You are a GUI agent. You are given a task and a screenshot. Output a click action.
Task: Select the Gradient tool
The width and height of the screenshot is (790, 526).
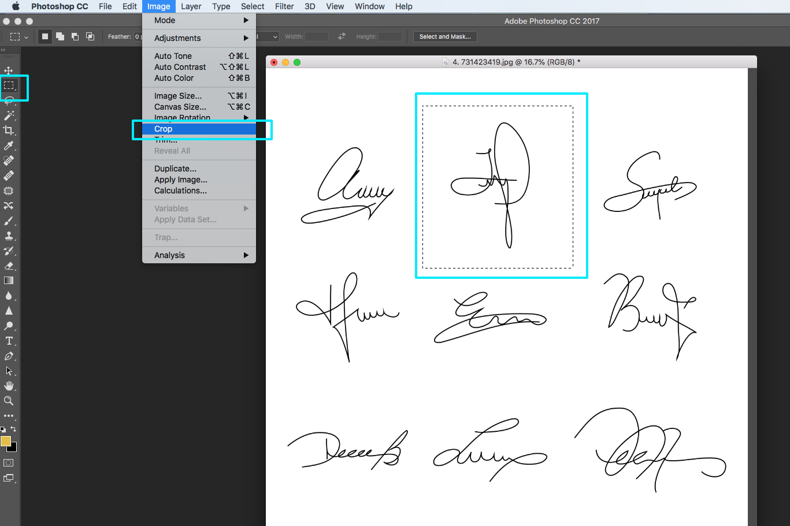(8, 281)
